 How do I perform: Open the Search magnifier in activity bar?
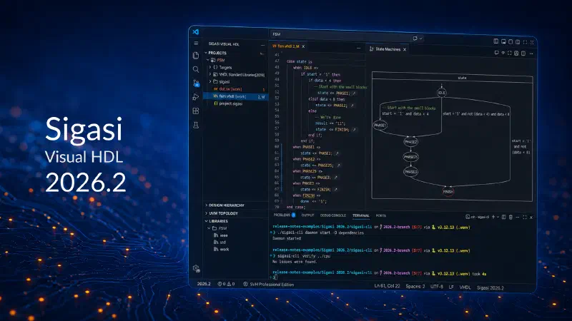(196, 69)
